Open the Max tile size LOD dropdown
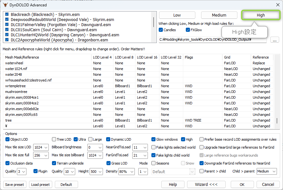283x190 pixels. [41, 147]
